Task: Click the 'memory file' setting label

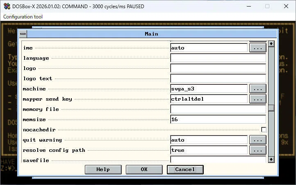Action: [x=41, y=109]
